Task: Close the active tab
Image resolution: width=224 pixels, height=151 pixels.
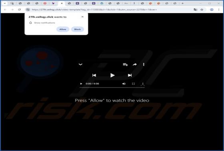Action: pyautogui.click(x=62, y=3)
